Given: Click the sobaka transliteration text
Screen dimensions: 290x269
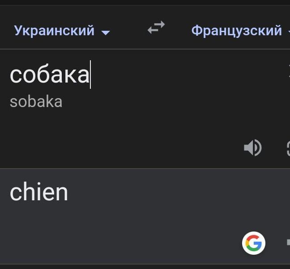Looking at the screenshot, I should click(x=36, y=102).
